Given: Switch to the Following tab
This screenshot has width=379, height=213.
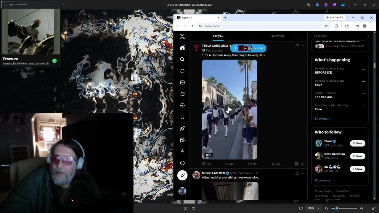Looking at the screenshot, I should (277, 36).
